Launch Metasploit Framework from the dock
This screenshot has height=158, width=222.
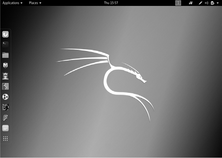pyautogui.click(x=5, y=65)
